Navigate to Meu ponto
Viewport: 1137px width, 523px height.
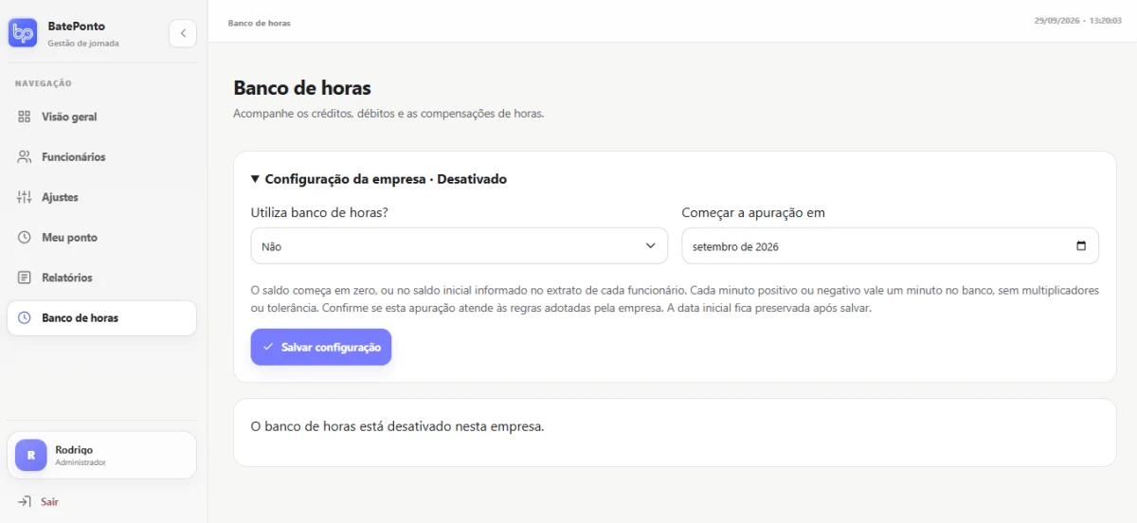pyautogui.click(x=101, y=238)
